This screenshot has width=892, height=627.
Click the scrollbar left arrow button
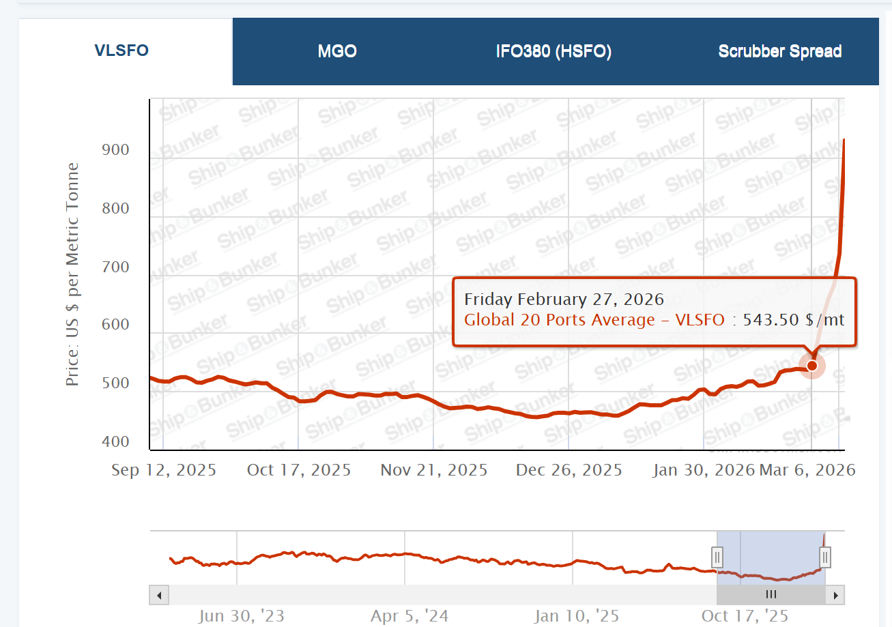tap(158, 595)
